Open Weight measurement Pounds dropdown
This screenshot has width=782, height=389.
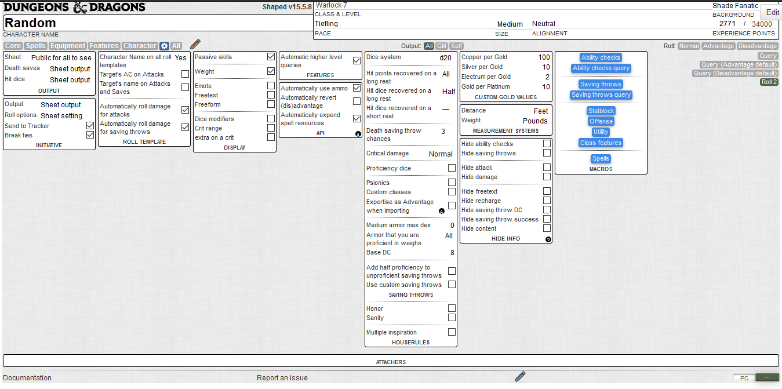point(535,121)
